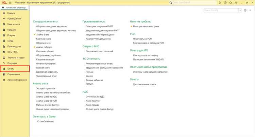
Task: Open the notifications bell icon
Action: (220, 3)
